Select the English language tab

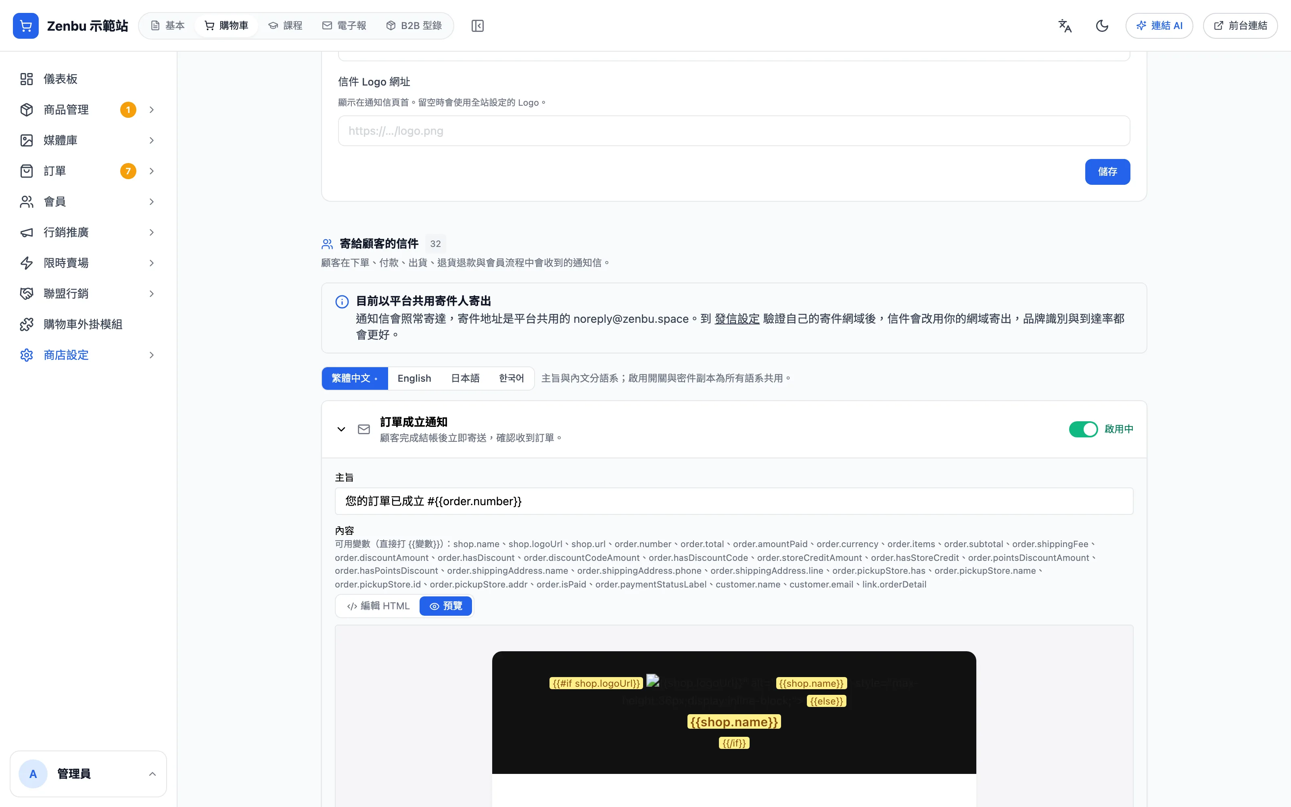[x=414, y=378]
